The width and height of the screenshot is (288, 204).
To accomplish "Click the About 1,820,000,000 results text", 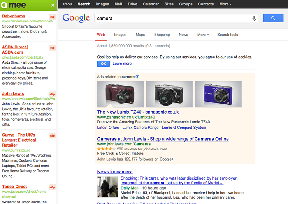I will [x=133, y=46].
